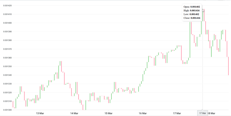Click the Close row in the tooltip

pyautogui.click(x=192, y=18)
